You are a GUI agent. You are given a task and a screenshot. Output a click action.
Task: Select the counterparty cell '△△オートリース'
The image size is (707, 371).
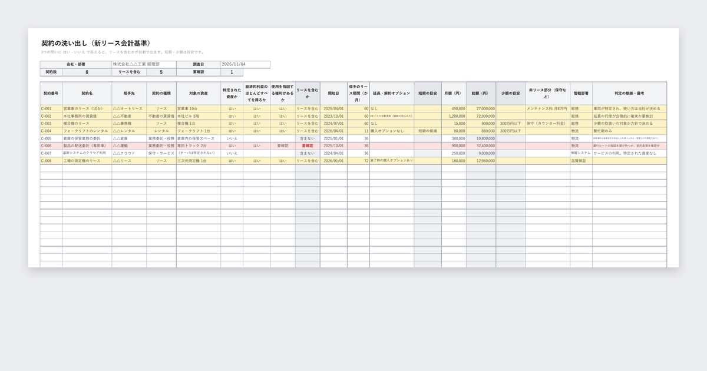pyautogui.click(x=129, y=109)
